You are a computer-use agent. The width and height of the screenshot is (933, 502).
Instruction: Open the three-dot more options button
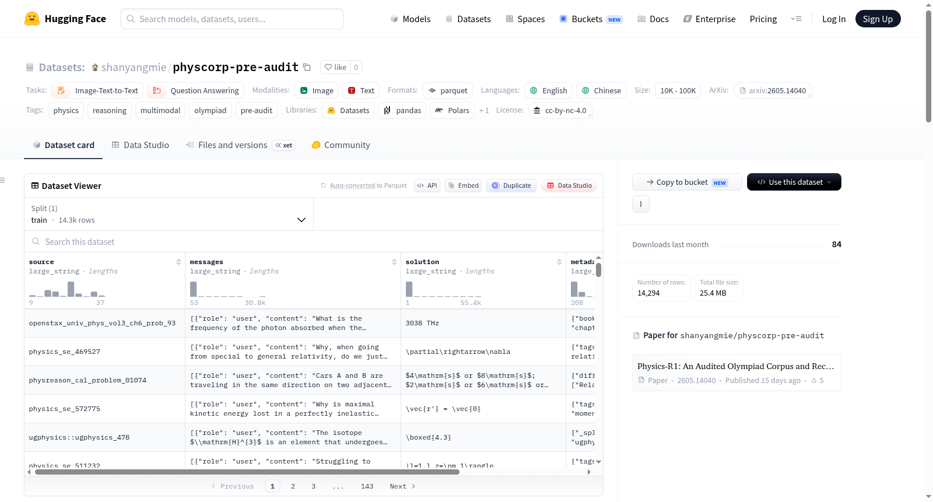point(641,204)
